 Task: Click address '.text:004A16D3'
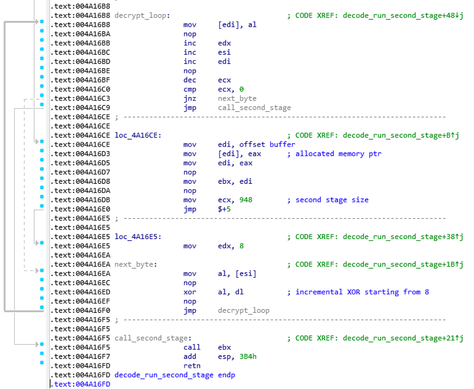[80, 154]
